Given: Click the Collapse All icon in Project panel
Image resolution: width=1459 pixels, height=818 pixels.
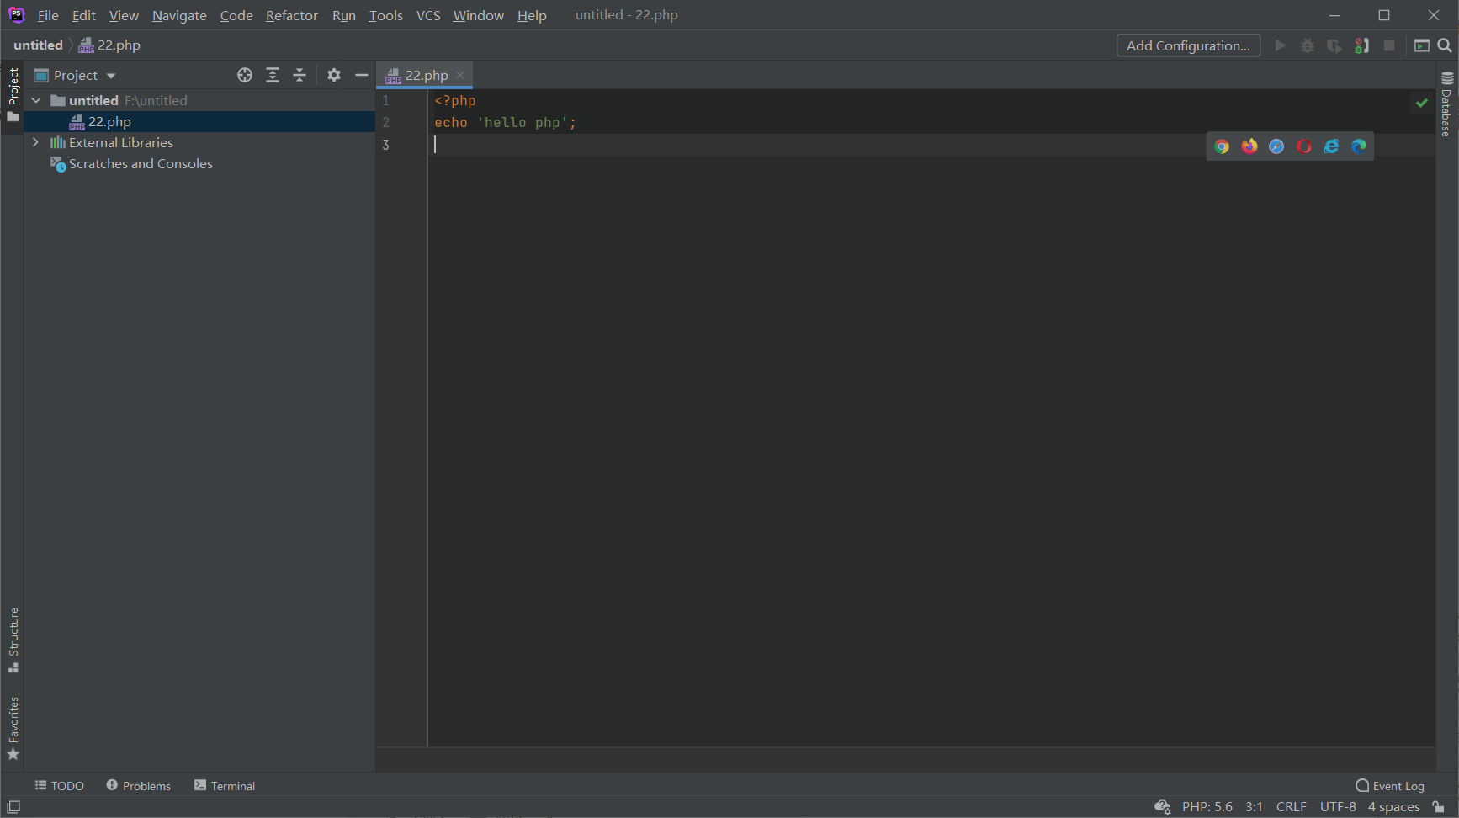Looking at the screenshot, I should tap(300, 75).
